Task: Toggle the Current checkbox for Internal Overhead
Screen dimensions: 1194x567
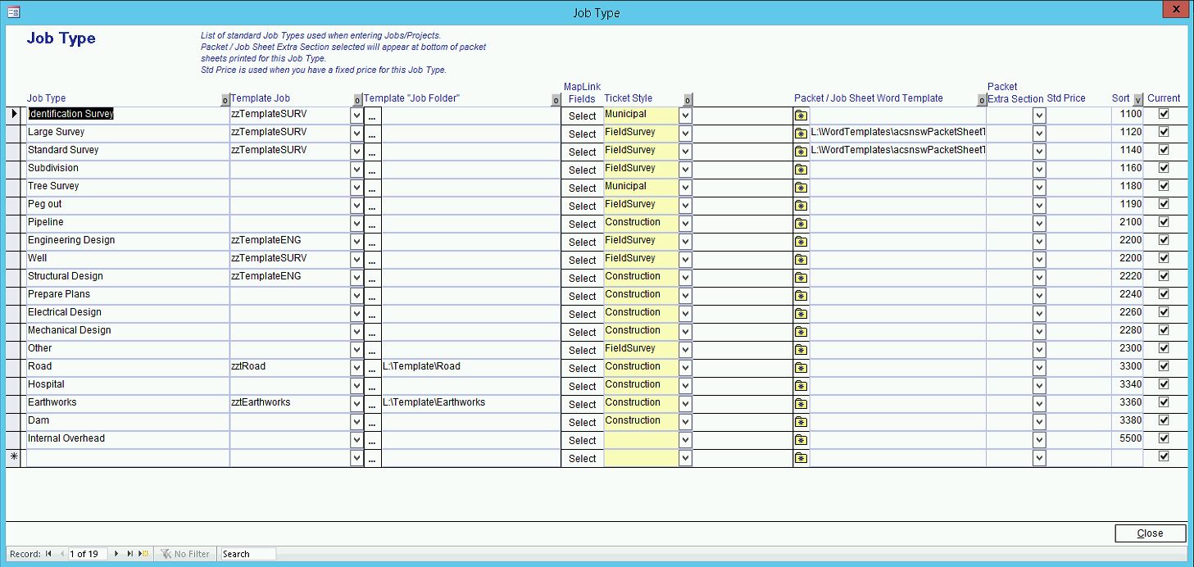Action: tap(1163, 438)
